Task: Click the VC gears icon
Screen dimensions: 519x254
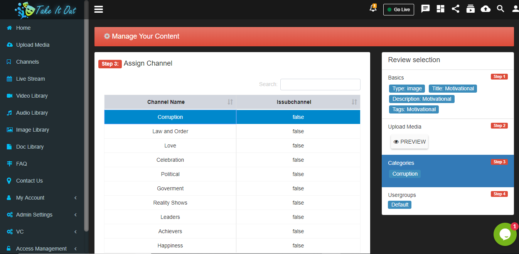Action: coord(10,232)
